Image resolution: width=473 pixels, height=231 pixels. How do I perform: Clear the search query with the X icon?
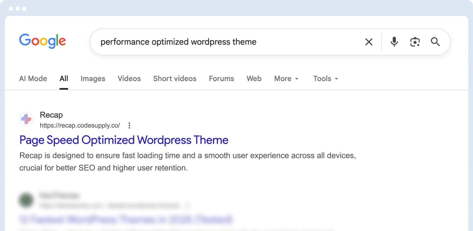pos(369,42)
